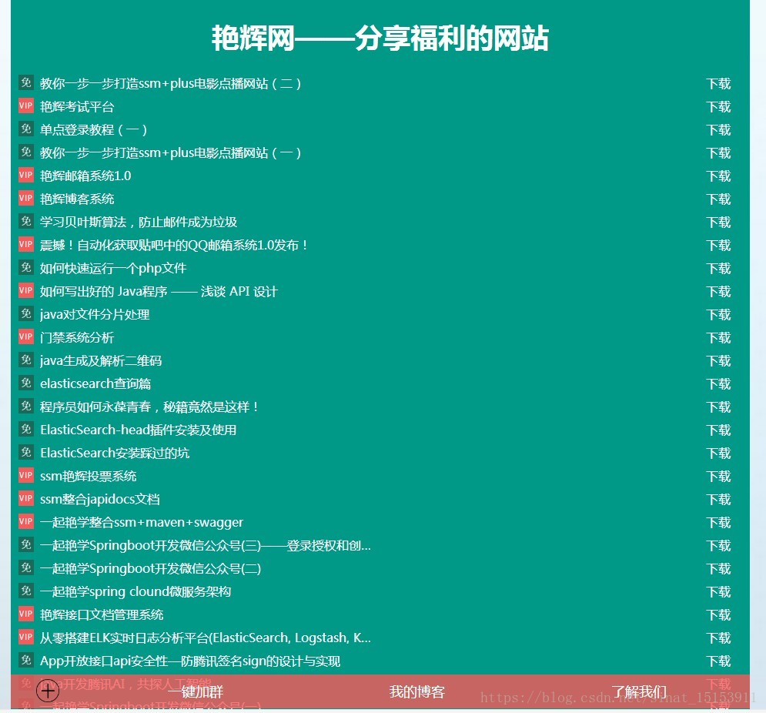Click the free badge beside 单点登录教程（一）
Viewport: 766px width, 713px height.
click(26, 129)
